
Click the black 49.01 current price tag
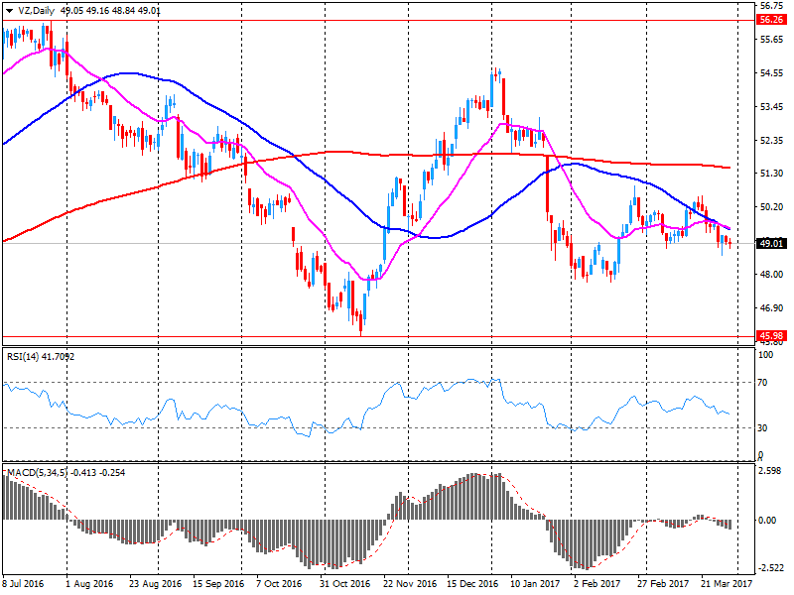click(x=770, y=243)
